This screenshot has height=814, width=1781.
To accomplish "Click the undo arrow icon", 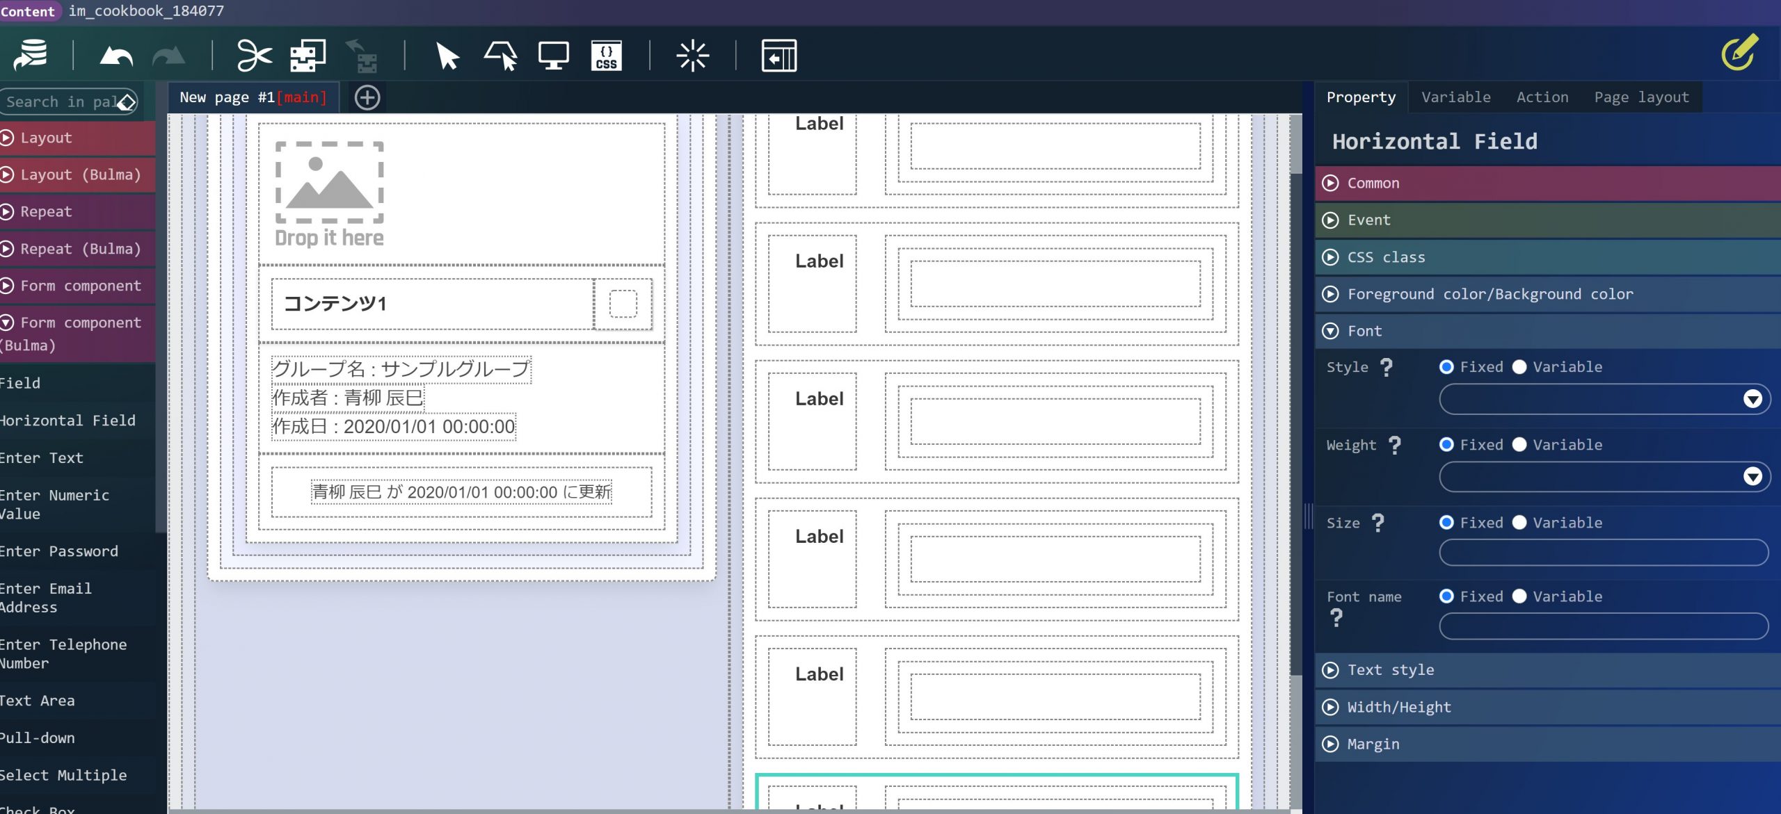I will (x=116, y=56).
